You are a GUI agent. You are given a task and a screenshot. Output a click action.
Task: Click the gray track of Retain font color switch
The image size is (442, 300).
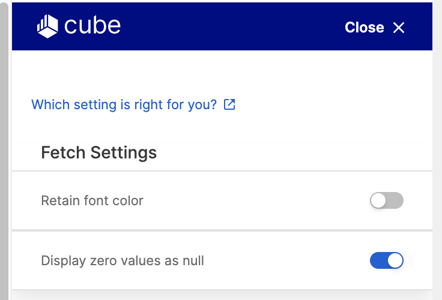pos(395,200)
